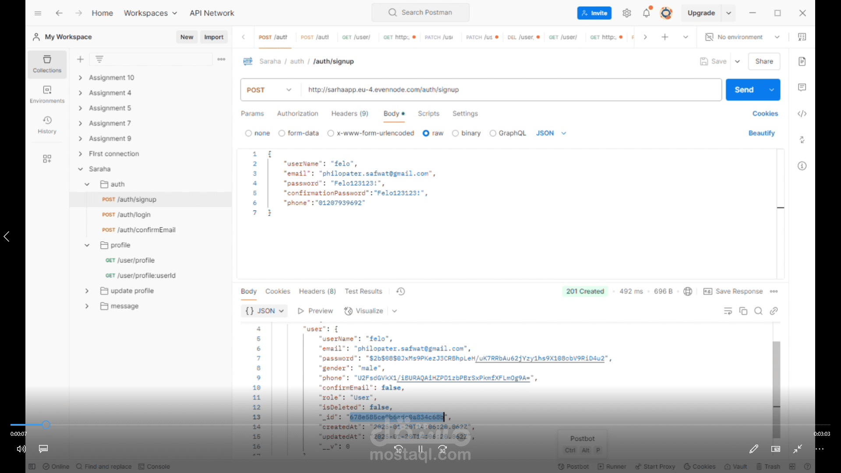
Task: Open response Test Results tab
Action: (x=363, y=292)
